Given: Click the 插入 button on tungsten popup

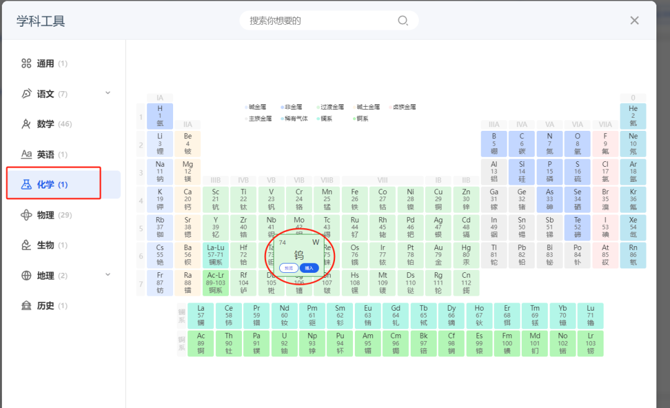Looking at the screenshot, I should point(309,268).
